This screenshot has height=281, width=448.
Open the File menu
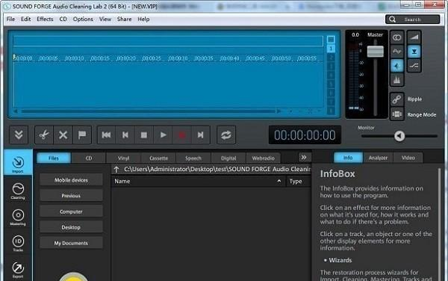click(10, 19)
